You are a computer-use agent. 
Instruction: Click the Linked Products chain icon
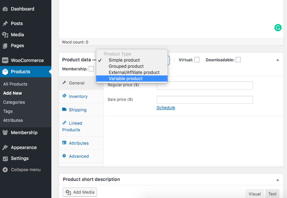coord(64,123)
